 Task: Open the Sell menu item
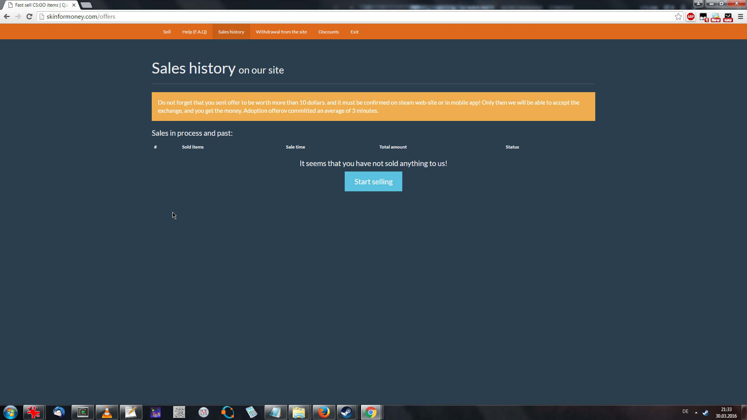pyautogui.click(x=167, y=32)
